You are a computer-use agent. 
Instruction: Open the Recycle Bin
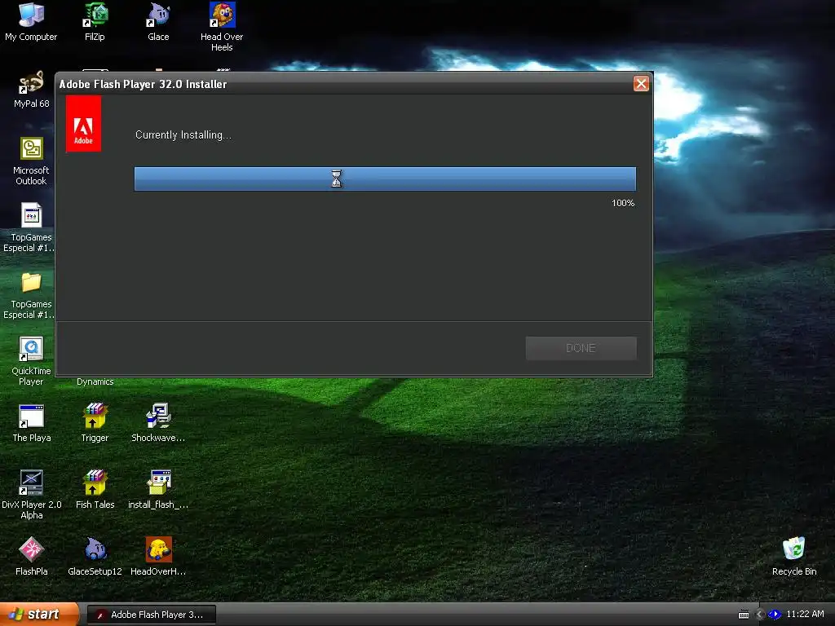(794, 557)
